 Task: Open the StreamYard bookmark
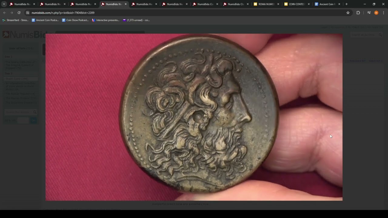pos(15,20)
